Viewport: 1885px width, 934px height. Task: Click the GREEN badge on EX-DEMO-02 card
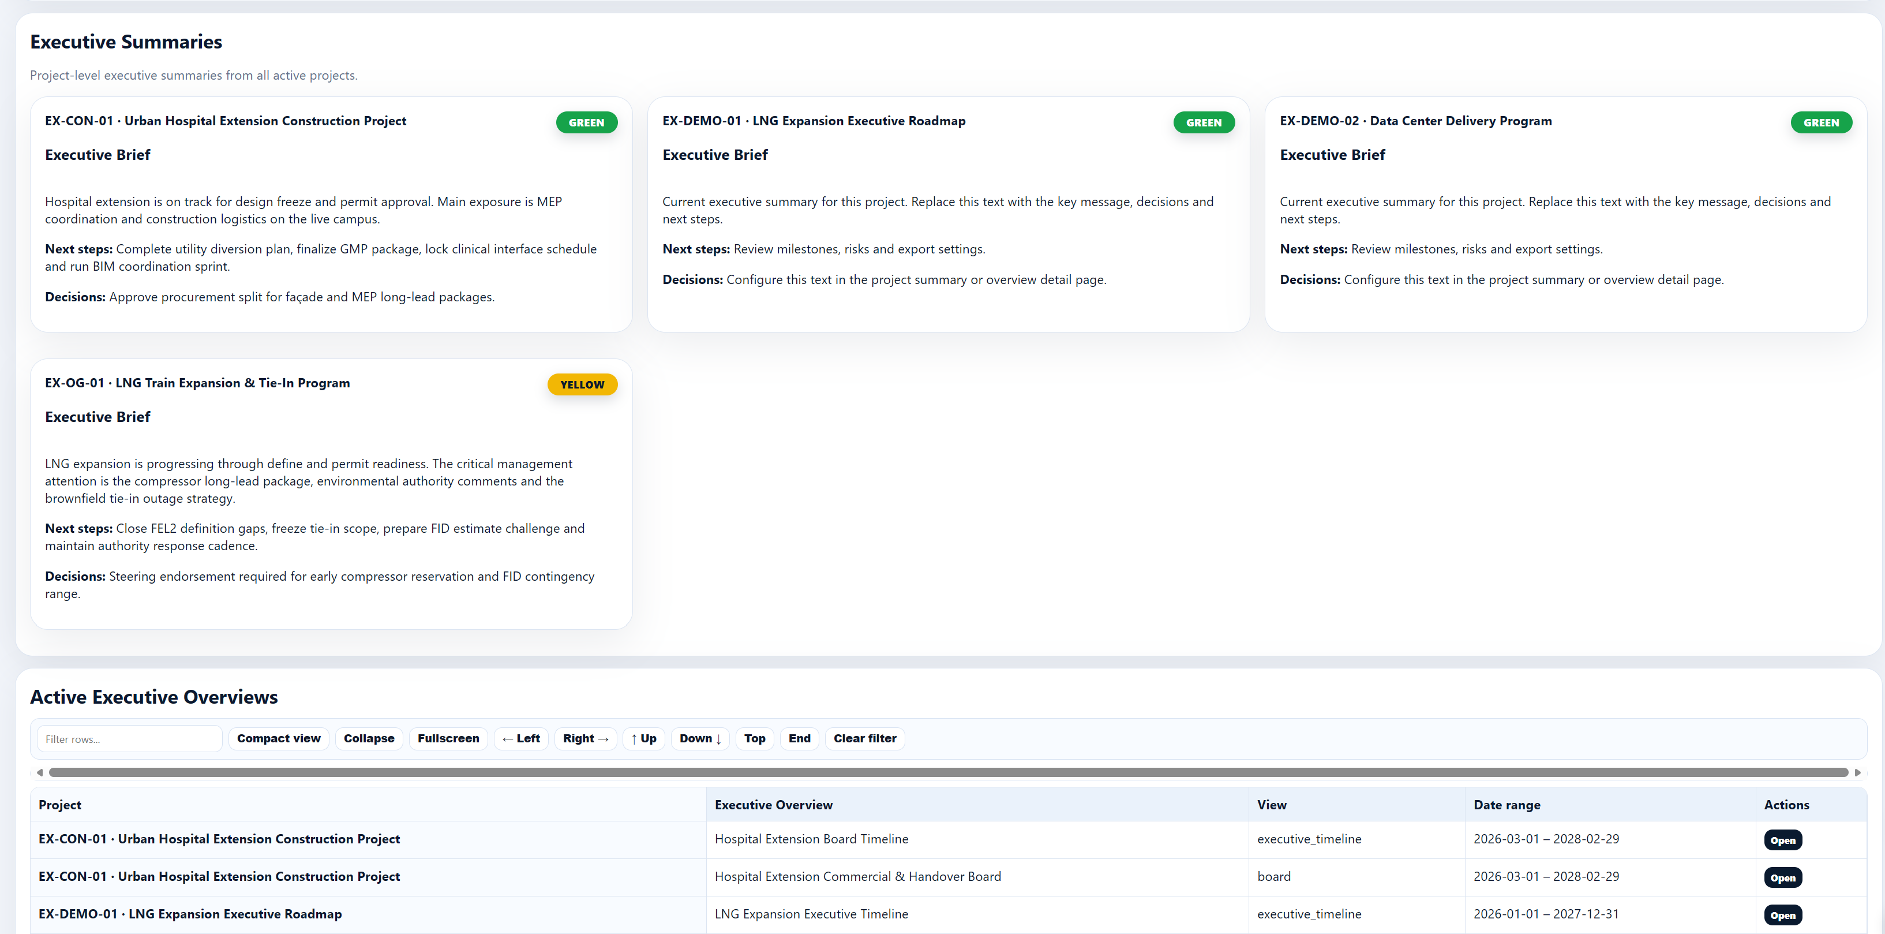tap(1822, 122)
